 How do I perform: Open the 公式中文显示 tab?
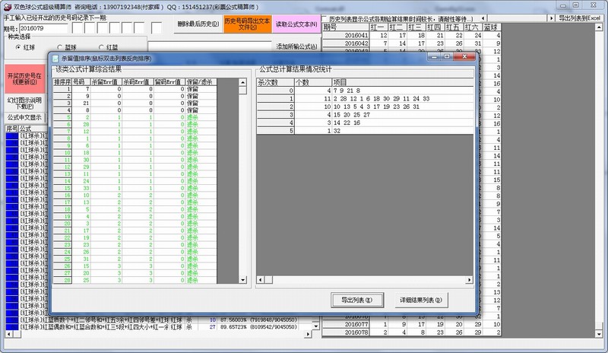[x=24, y=118]
